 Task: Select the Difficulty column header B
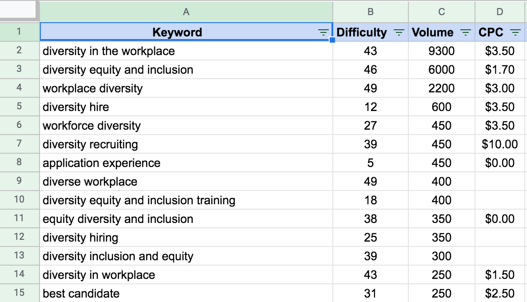click(370, 12)
